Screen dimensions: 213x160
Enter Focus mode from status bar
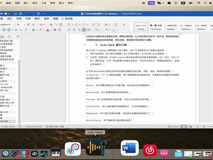click(173, 126)
